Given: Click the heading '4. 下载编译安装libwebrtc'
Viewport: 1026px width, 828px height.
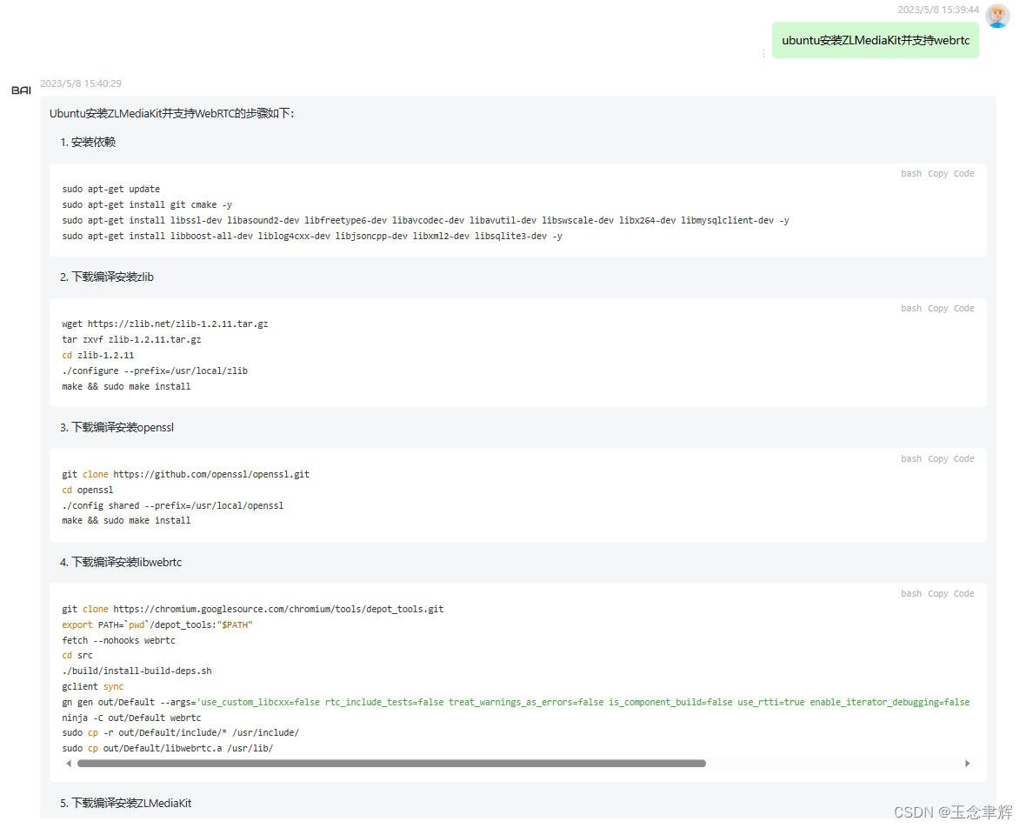Looking at the screenshot, I should [120, 563].
